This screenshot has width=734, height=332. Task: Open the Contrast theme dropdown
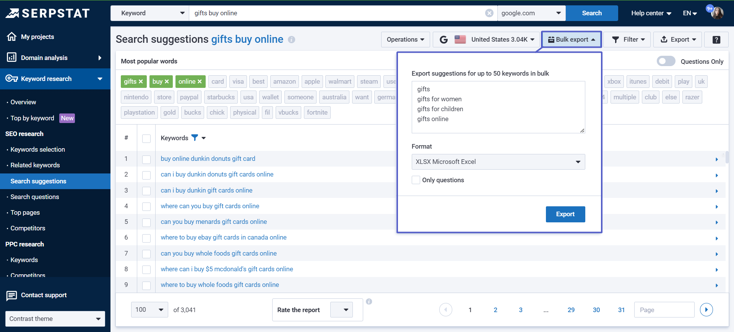pos(55,319)
